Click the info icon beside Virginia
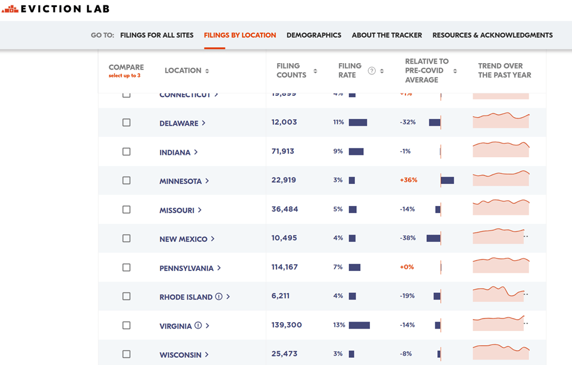Screen dimensions: 572x365 pos(198,326)
